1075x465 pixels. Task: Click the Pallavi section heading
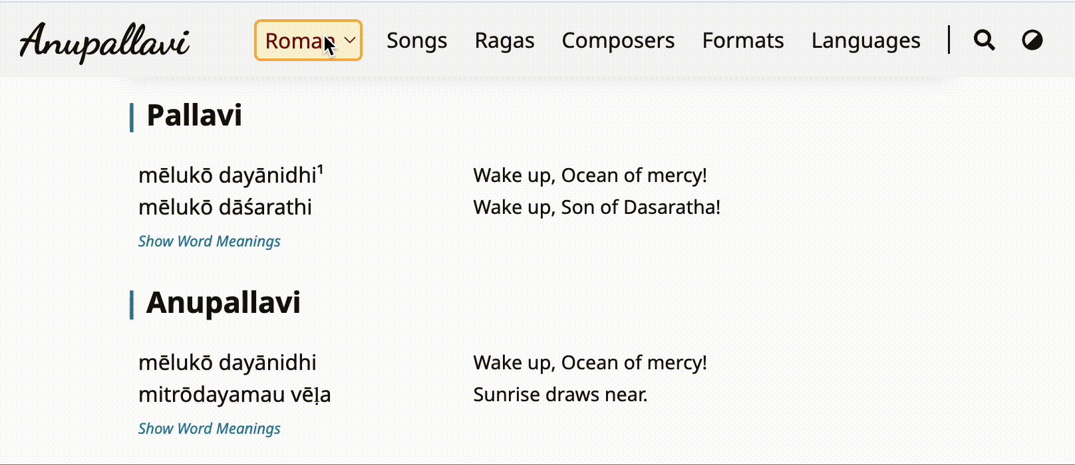(x=194, y=116)
